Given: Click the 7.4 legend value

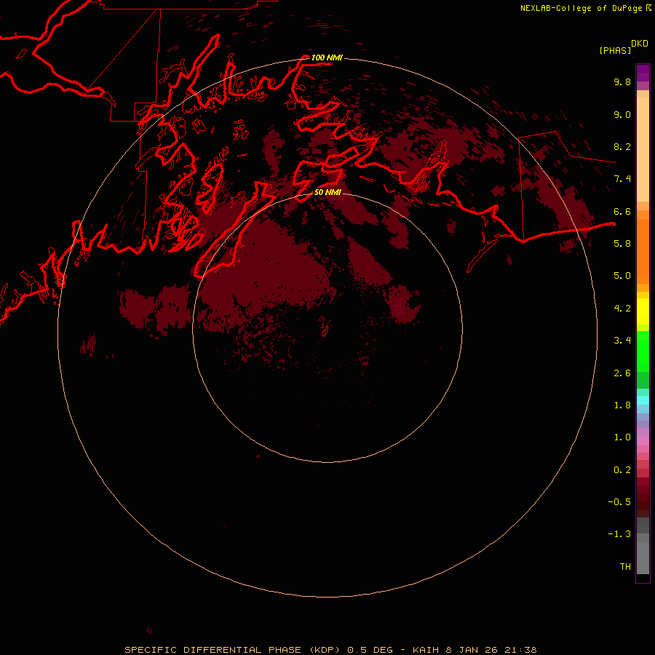Looking at the screenshot, I should (x=622, y=179).
